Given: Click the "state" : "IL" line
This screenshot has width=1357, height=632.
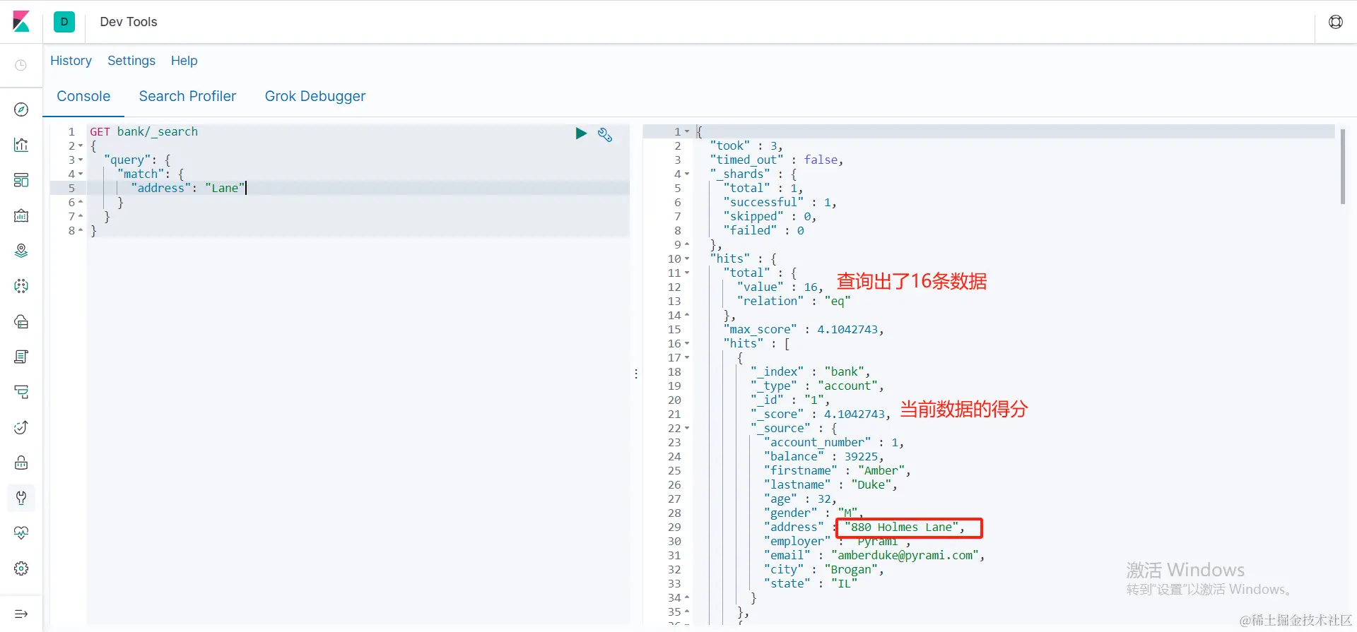Looking at the screenshot, I should tap(810, 583).
